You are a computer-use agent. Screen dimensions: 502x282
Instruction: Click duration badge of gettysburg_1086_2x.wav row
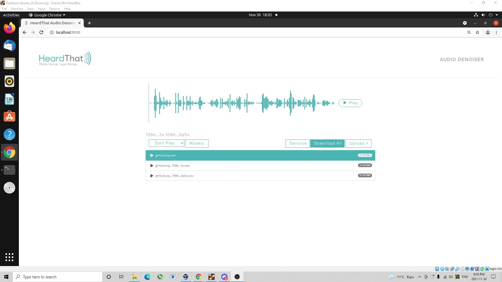tap(365, 165)
